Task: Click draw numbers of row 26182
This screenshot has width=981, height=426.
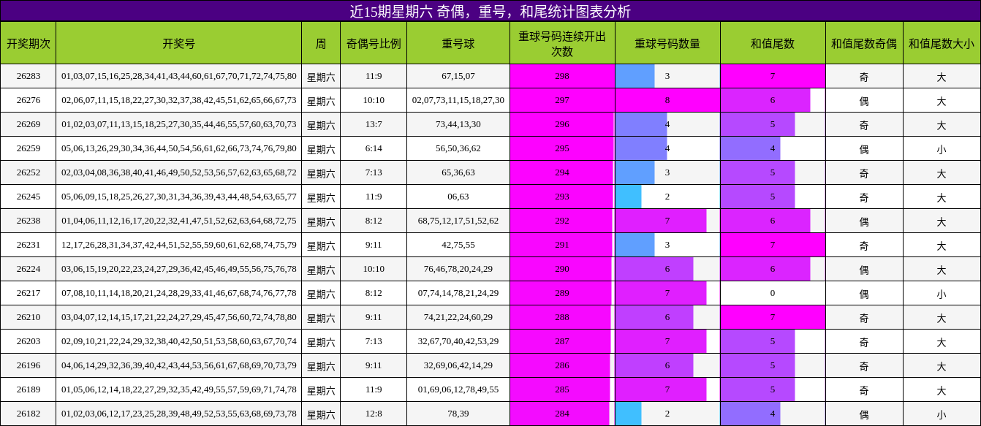Action: click(x=178, y=414)
